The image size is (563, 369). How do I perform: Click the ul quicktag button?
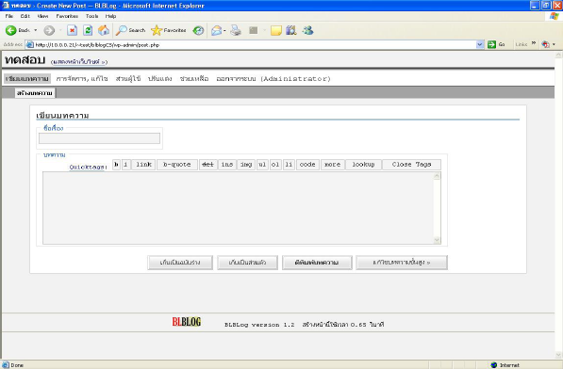(x=262, y=165)
